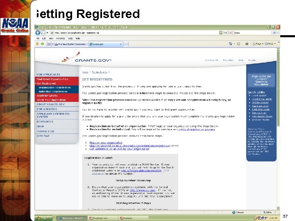Screen dimensions: 295x221
Task: Open Resources sidebar section
Action: pyautogui.click(x=57, y=122)
